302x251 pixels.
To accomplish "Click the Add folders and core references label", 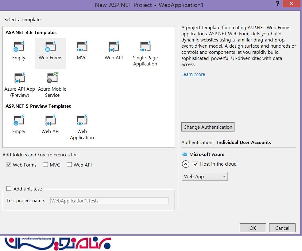I will [x=40, y=155].
